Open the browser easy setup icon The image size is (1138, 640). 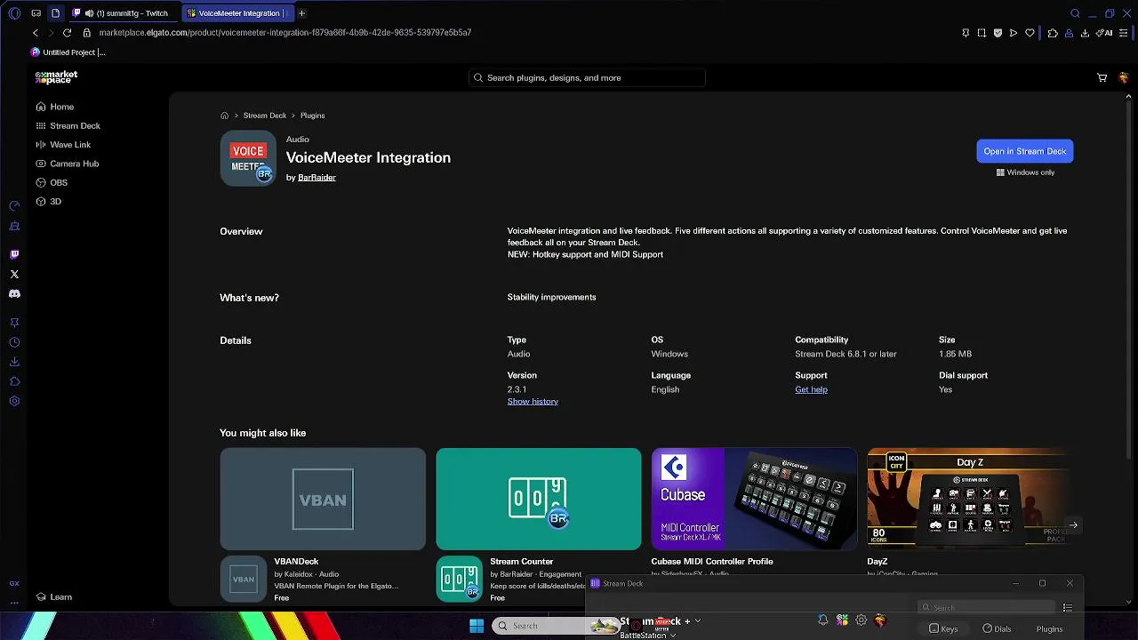pyautogui.click(x=1124, y=33)
